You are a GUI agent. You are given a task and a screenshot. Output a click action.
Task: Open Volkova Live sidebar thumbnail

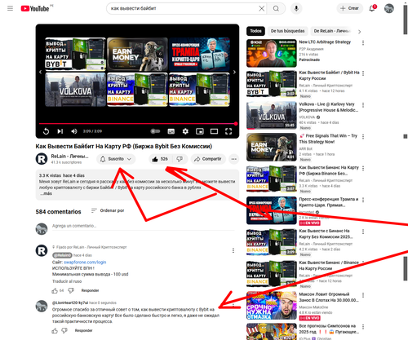(x=272, y=116)
